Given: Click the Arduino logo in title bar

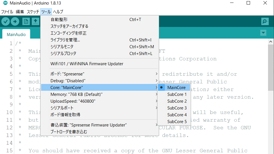Looking at the screenshot, I should (5, 3).
